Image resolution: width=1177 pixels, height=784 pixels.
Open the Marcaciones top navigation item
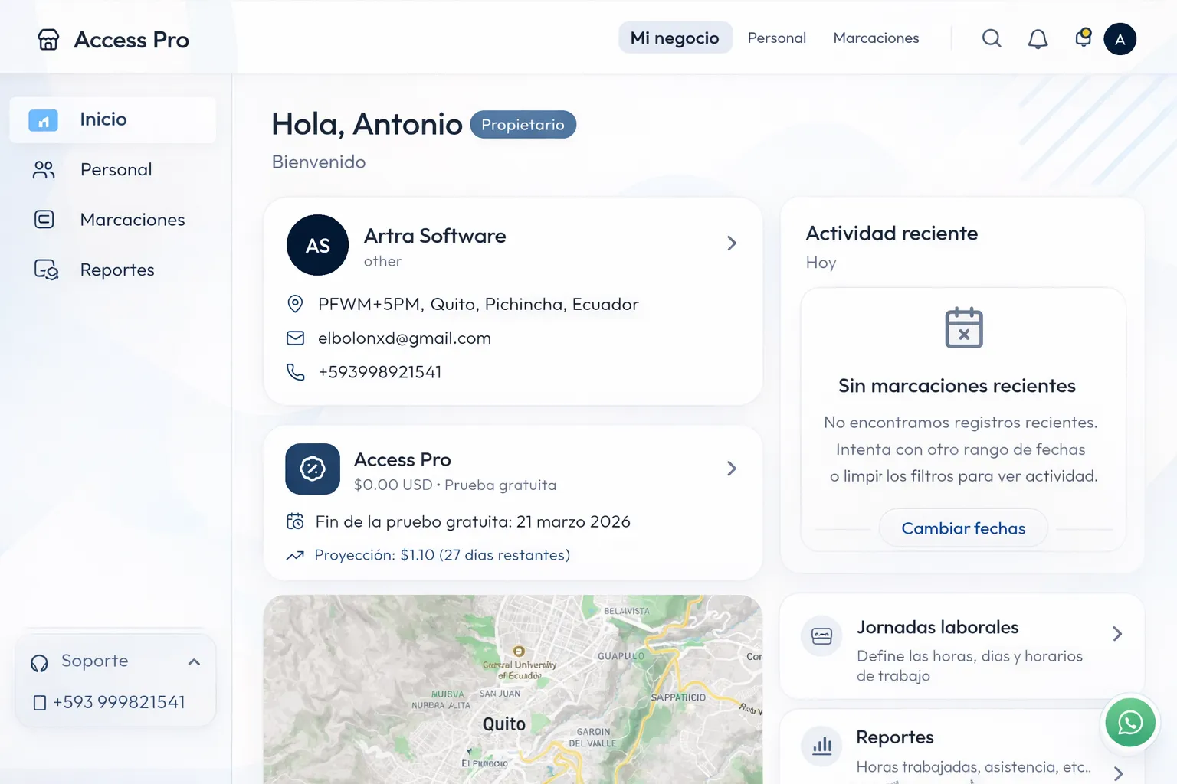tap(876, 38)
